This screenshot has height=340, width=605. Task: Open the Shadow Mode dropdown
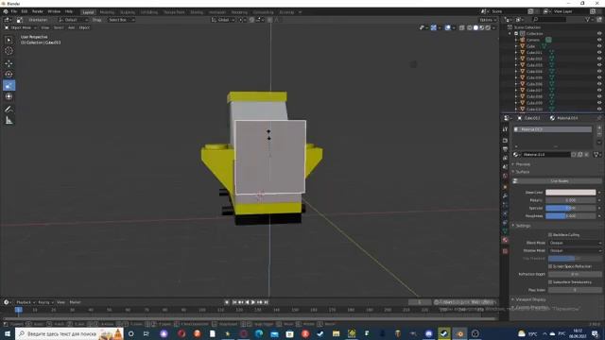pos(575,250)
